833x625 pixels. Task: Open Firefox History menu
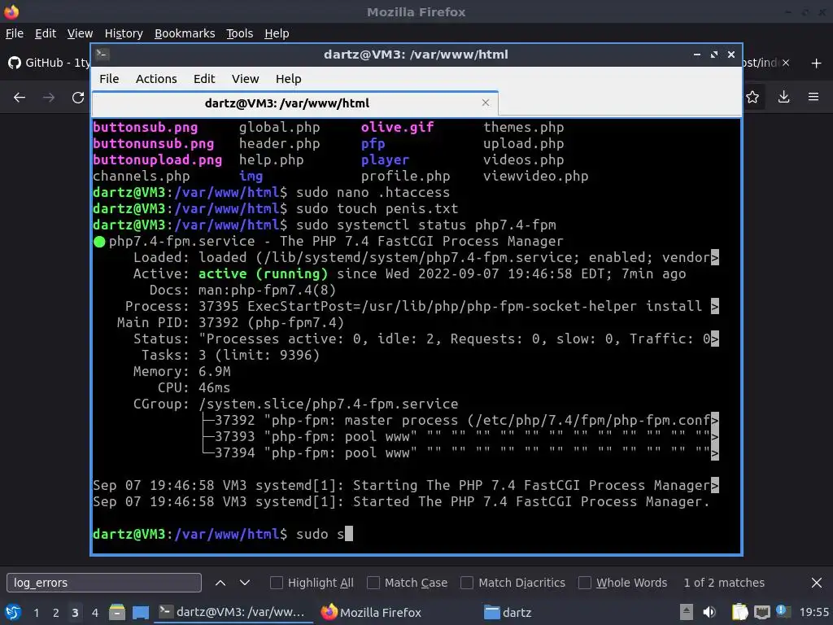coord(124,33)
